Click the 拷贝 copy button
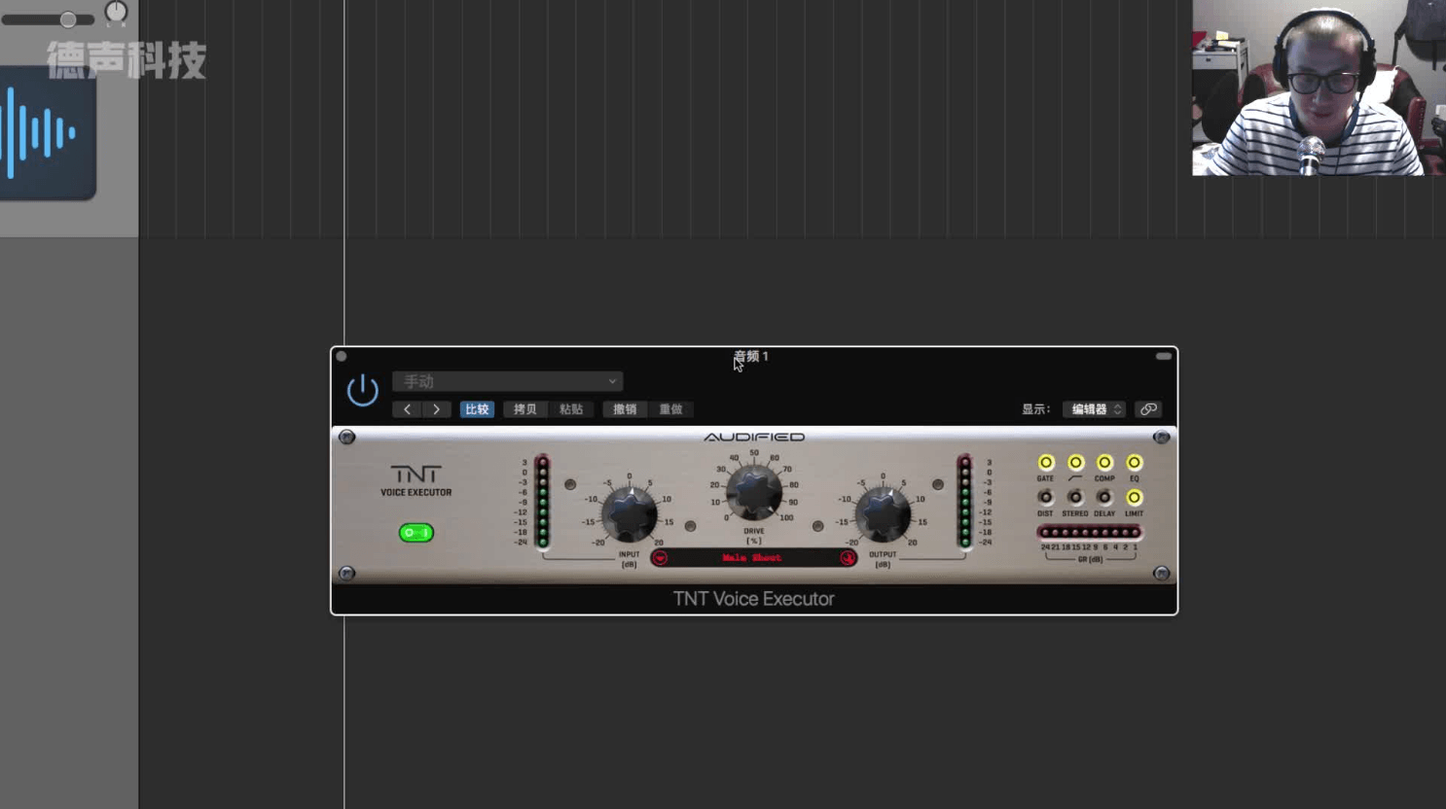 tap(525, 409)
